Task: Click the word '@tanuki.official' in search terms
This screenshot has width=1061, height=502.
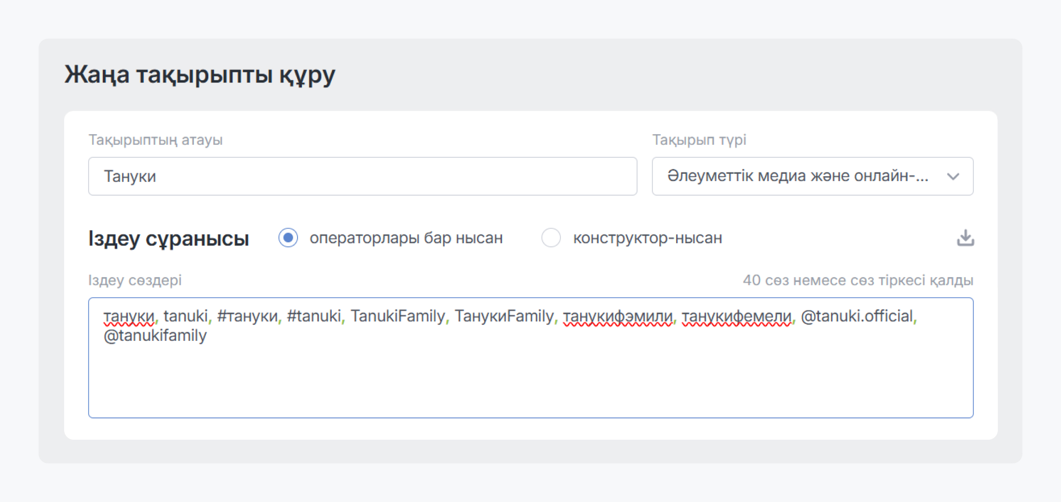Action: (857, 316)
